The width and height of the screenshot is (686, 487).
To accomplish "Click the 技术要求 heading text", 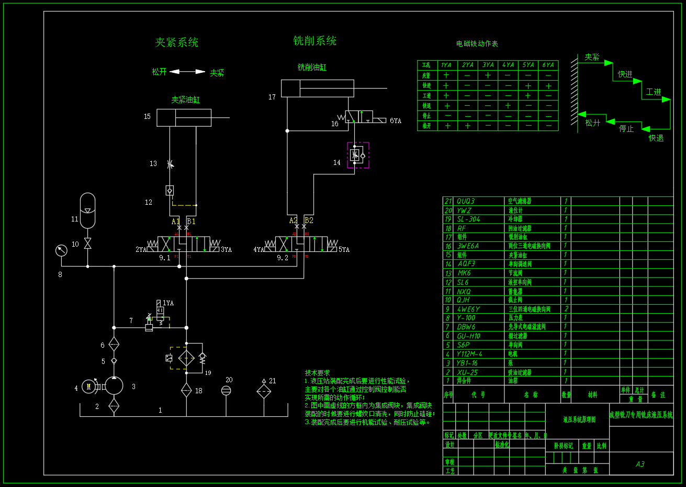I will [318, 373].
